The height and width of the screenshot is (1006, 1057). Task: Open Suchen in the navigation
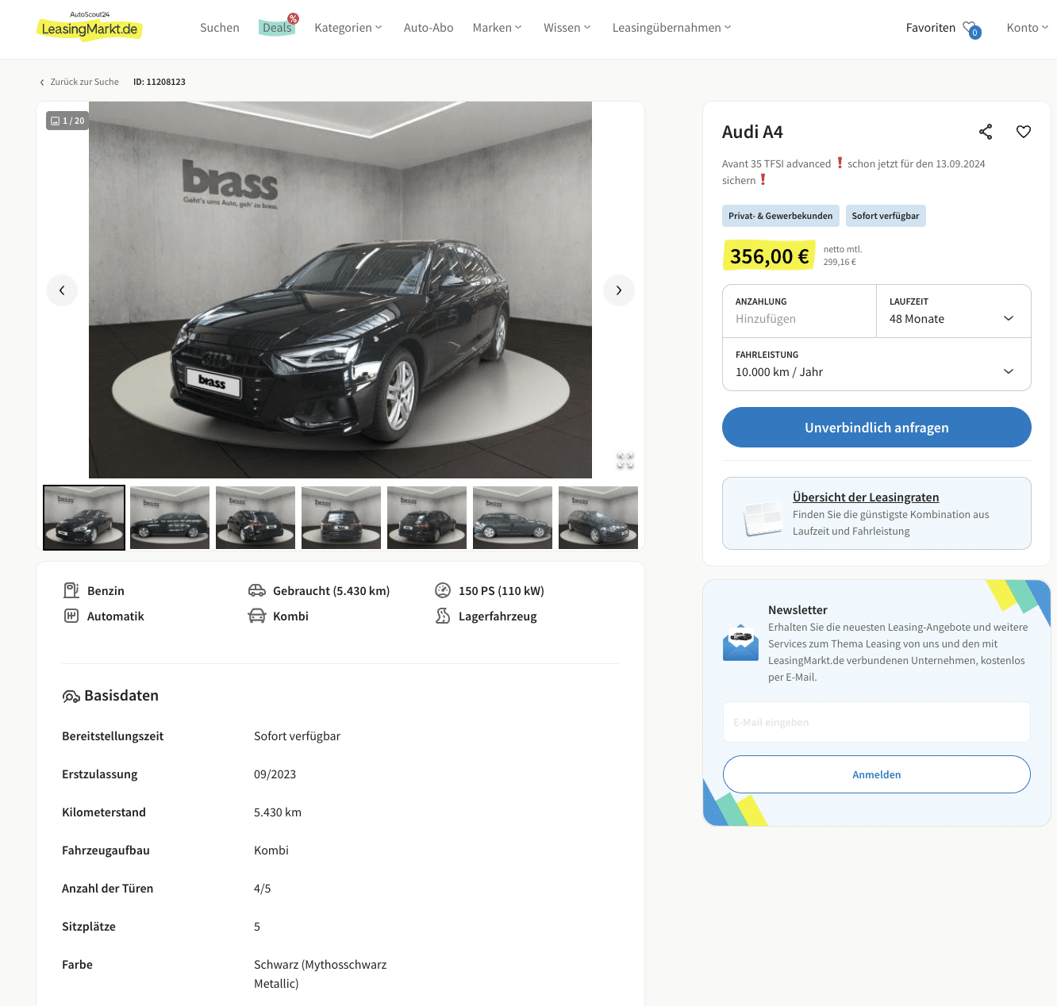click(220, 28)
